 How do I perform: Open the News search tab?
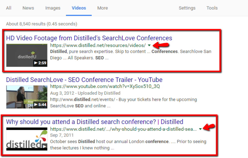(x=28, y=8)
